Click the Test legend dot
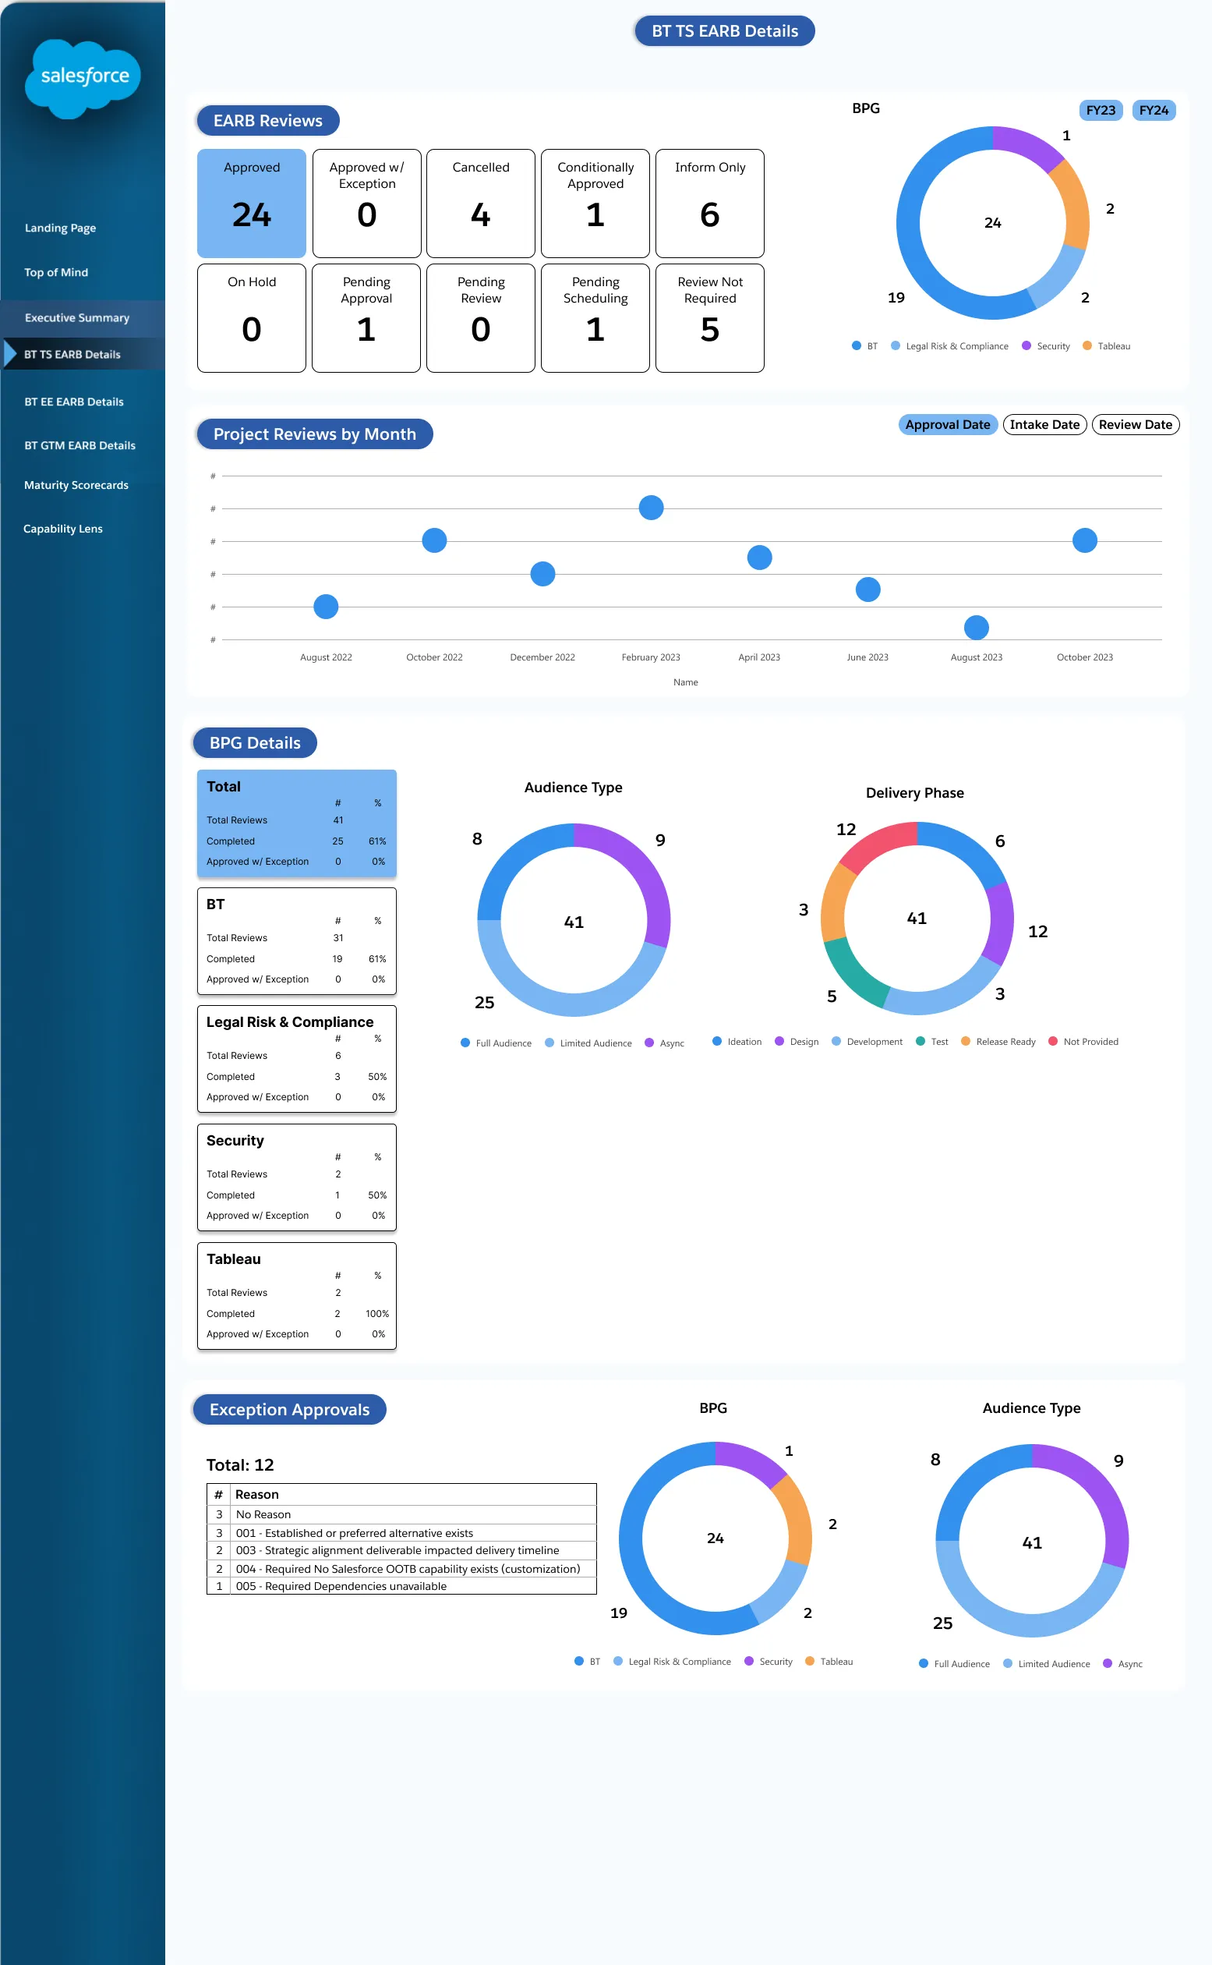1212x1965 pixels. [920, 1041]
